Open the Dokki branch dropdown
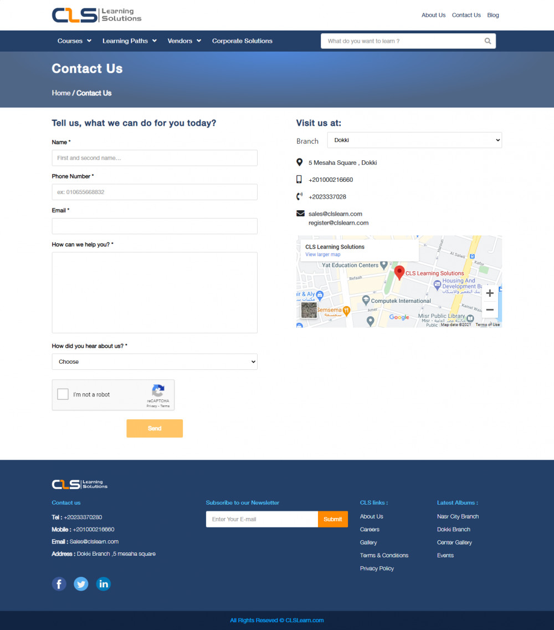554x630 pixels. tap(414, 140)
